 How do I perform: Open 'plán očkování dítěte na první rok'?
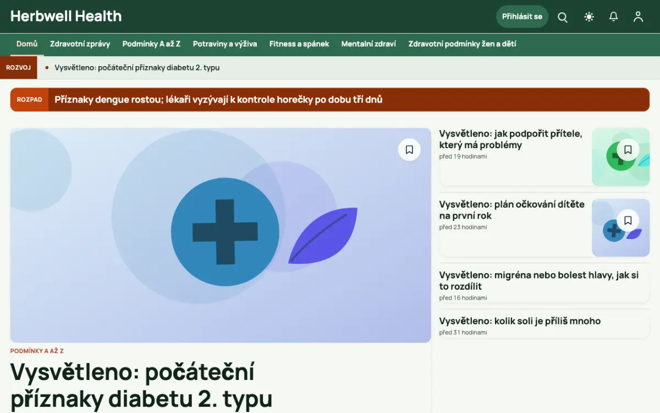coord(512,210)
